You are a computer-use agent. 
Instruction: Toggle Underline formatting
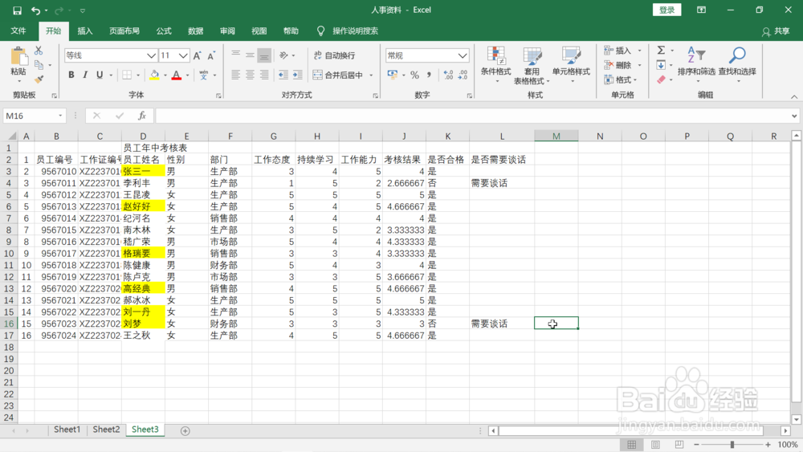click(100, 75)
